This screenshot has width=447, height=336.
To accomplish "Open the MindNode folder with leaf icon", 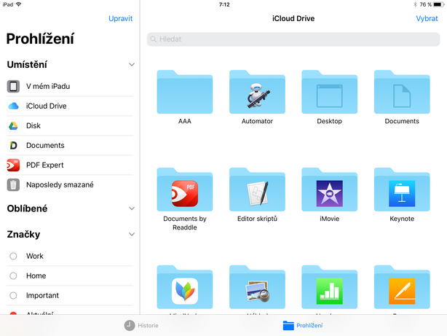I will coord(185,287).
